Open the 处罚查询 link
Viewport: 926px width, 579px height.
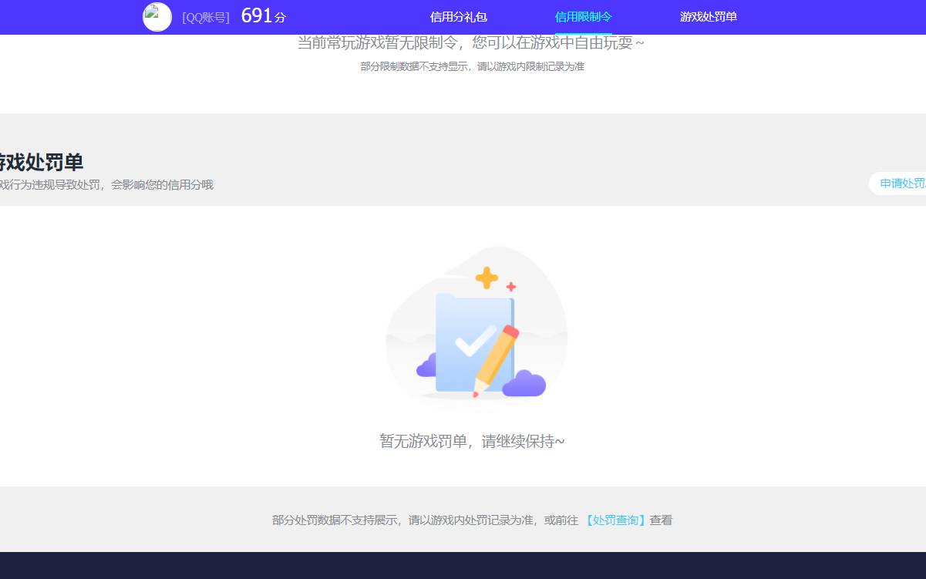pyautogui.click(x=615, y=520)
